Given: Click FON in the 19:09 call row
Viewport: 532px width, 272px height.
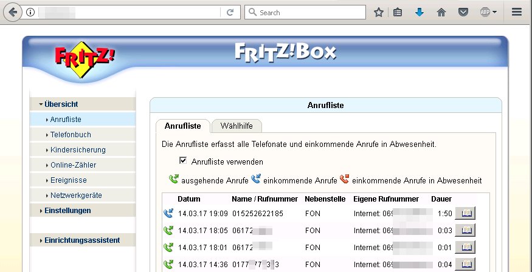Looking at the screenshot, I should point(313,214).
